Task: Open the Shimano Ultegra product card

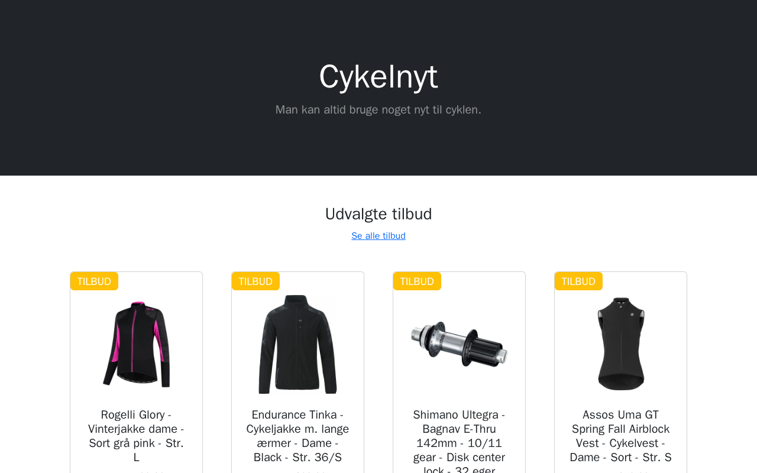Action: tap(459, 372)
